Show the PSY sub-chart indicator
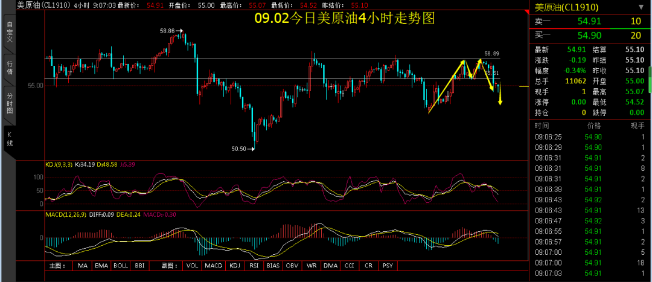The width and height of the screenshot is (652, 282). [x=388, y=265]
